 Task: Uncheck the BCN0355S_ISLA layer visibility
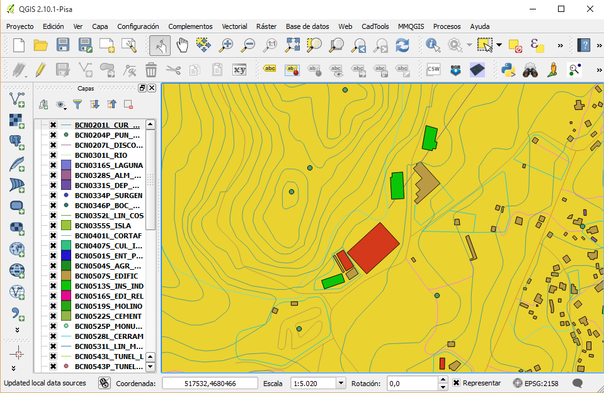click(53, 226)
